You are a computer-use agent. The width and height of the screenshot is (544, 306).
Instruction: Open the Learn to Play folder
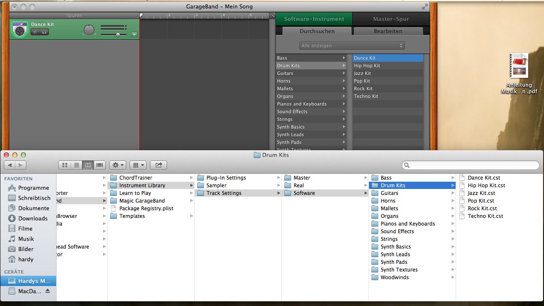pos(151,193)
